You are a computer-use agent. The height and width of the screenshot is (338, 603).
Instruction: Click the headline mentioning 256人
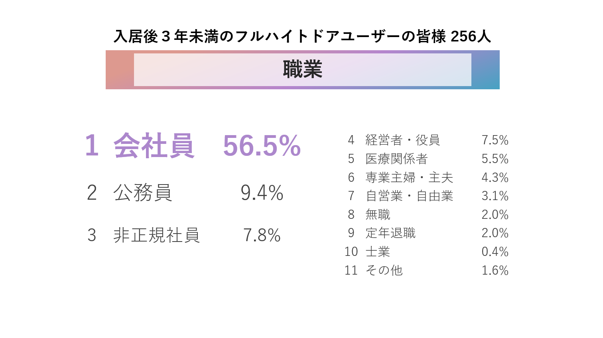pos(302,36)
